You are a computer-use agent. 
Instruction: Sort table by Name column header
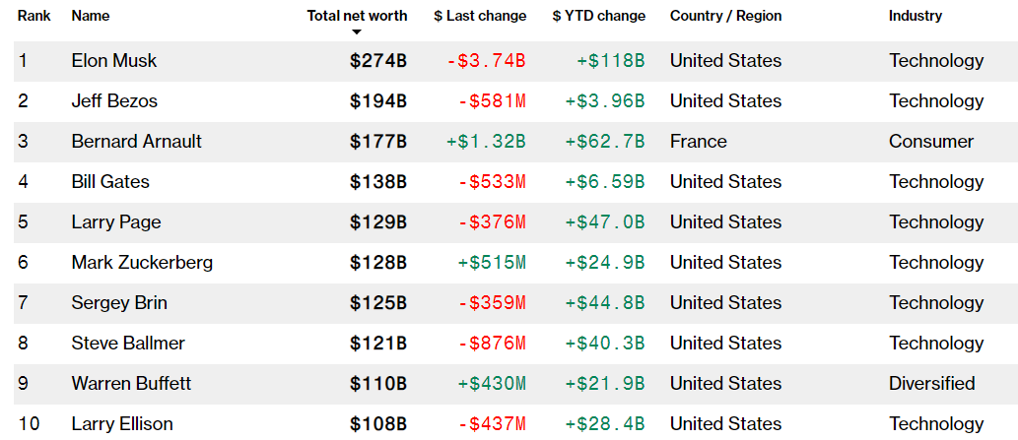(91, 16)
